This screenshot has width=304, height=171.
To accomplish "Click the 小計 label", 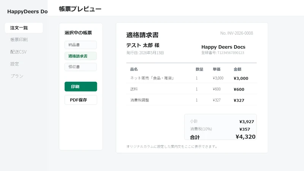I will (x=194, y=121).
